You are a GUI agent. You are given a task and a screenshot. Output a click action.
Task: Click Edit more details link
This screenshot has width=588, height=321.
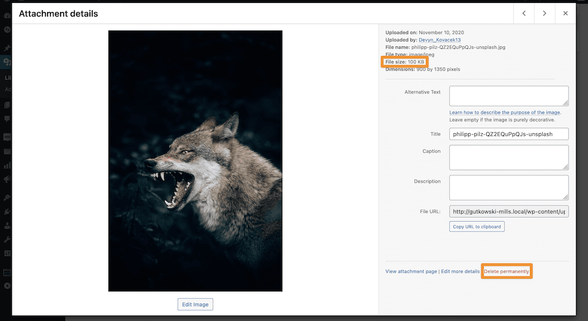tap(460, 271)
